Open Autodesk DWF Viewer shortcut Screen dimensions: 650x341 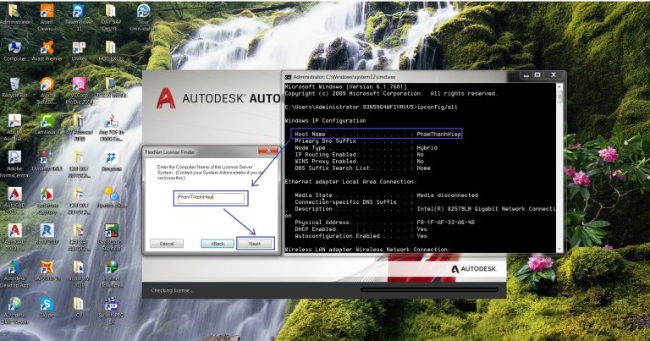point(14,310)
